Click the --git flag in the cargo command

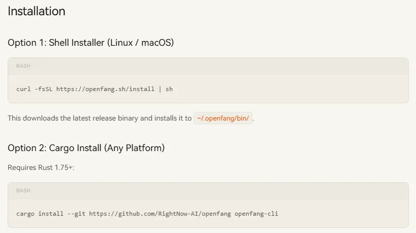[76, 214]
